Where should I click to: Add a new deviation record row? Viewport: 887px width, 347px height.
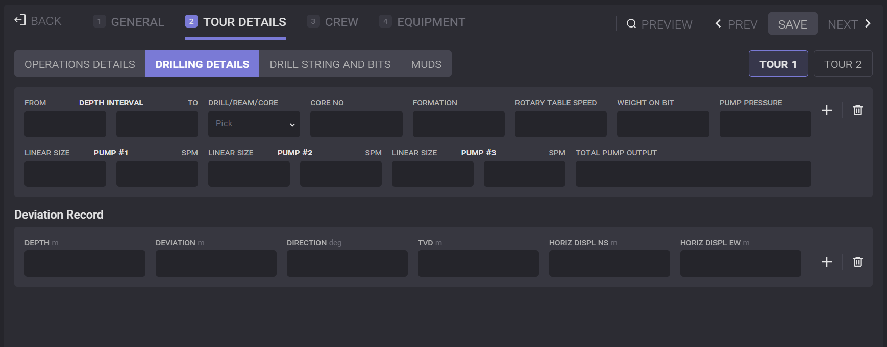click(827, 262)
